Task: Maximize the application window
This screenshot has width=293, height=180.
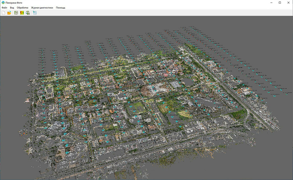Action: pos(280,3)
